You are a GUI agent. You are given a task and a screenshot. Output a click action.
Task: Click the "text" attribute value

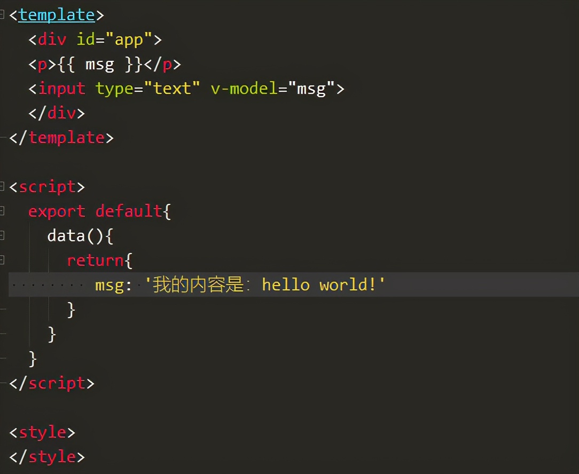pos(172,89)
